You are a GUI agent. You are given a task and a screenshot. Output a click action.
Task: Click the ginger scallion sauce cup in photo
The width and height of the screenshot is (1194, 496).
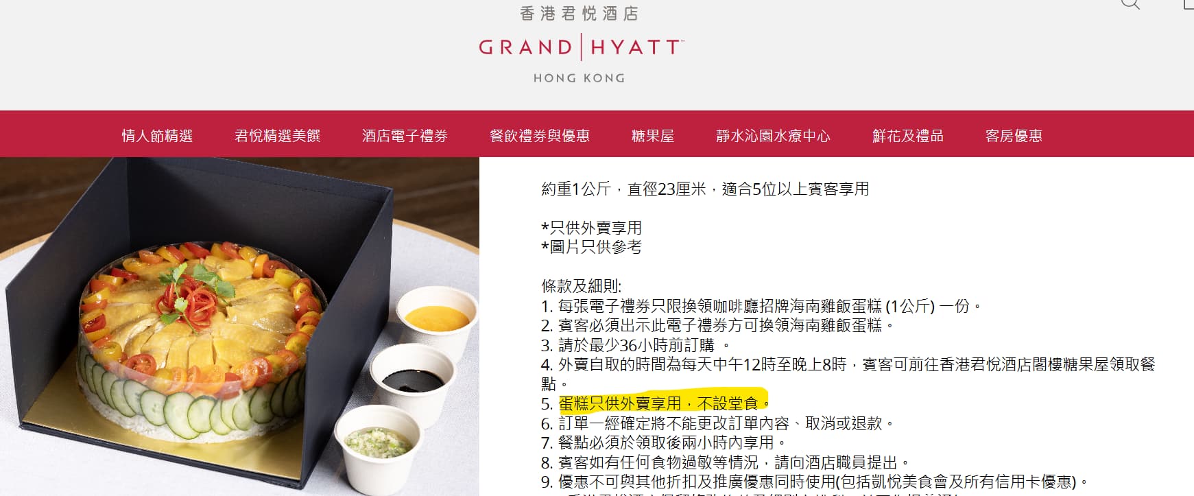[x=379, y=449]
